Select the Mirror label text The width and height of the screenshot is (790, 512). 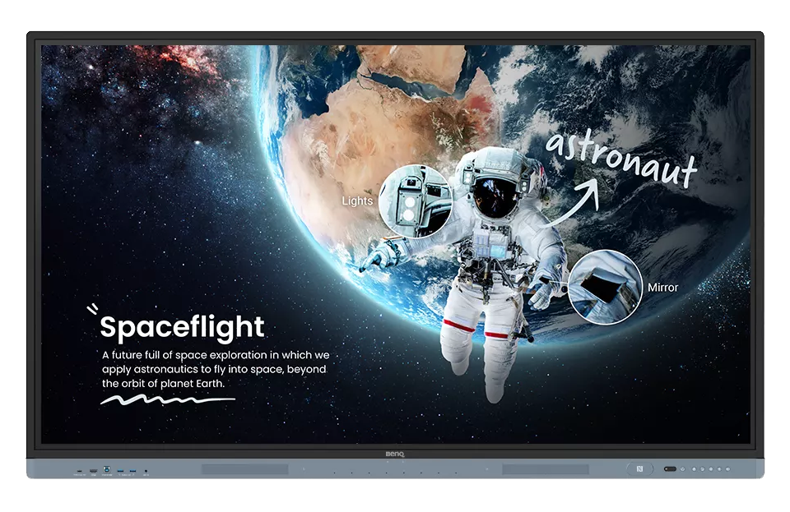pos(662,288)
